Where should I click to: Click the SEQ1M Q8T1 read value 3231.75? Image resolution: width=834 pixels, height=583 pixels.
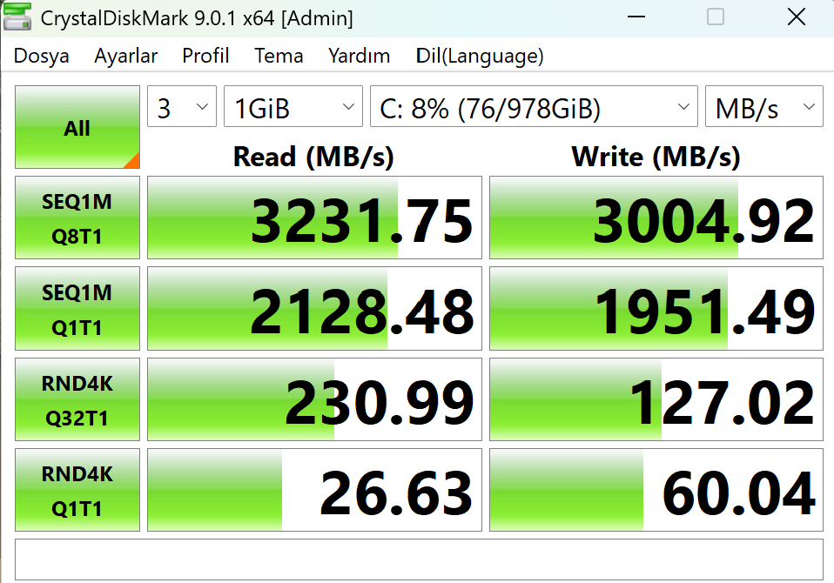(314, 218)
